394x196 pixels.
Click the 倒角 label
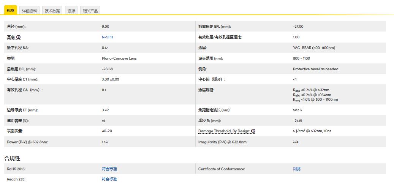coord(202,69)
